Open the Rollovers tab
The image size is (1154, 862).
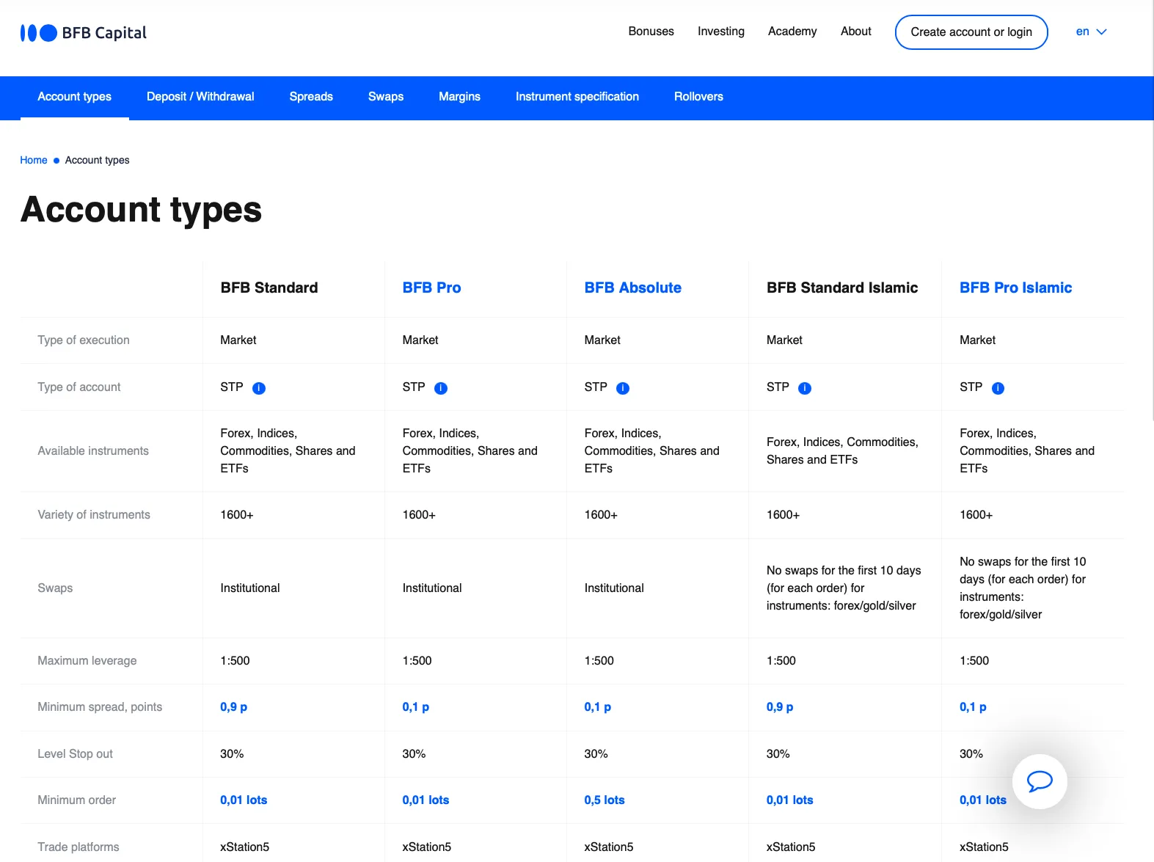click(698, 97)
